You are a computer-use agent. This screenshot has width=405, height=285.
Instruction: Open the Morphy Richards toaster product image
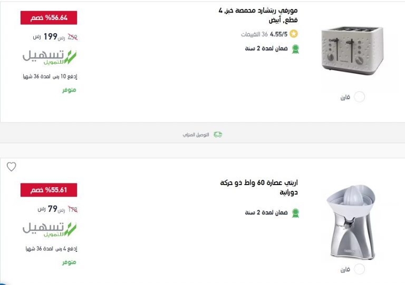[x=352, y=50]
